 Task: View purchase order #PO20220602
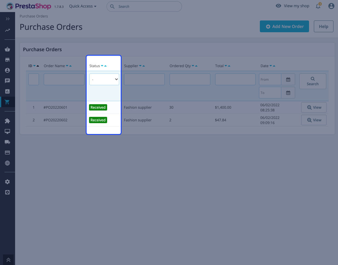click(314, 120)
